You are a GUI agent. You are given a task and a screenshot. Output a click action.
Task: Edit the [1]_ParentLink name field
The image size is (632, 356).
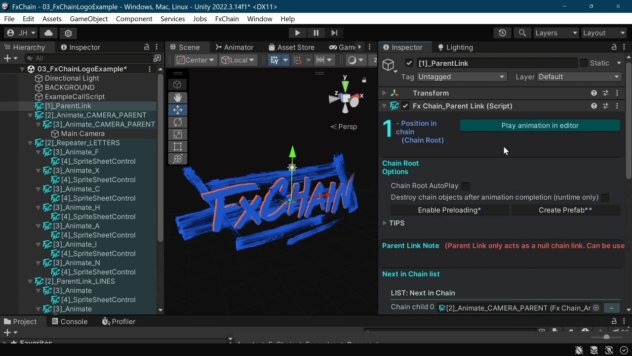tap(496, 63)
